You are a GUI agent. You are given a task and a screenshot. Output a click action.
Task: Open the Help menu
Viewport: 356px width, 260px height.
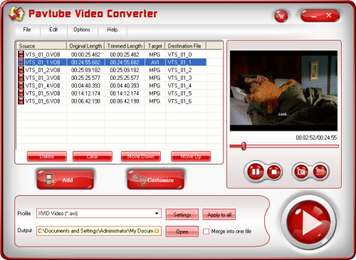tap(112, 30)
